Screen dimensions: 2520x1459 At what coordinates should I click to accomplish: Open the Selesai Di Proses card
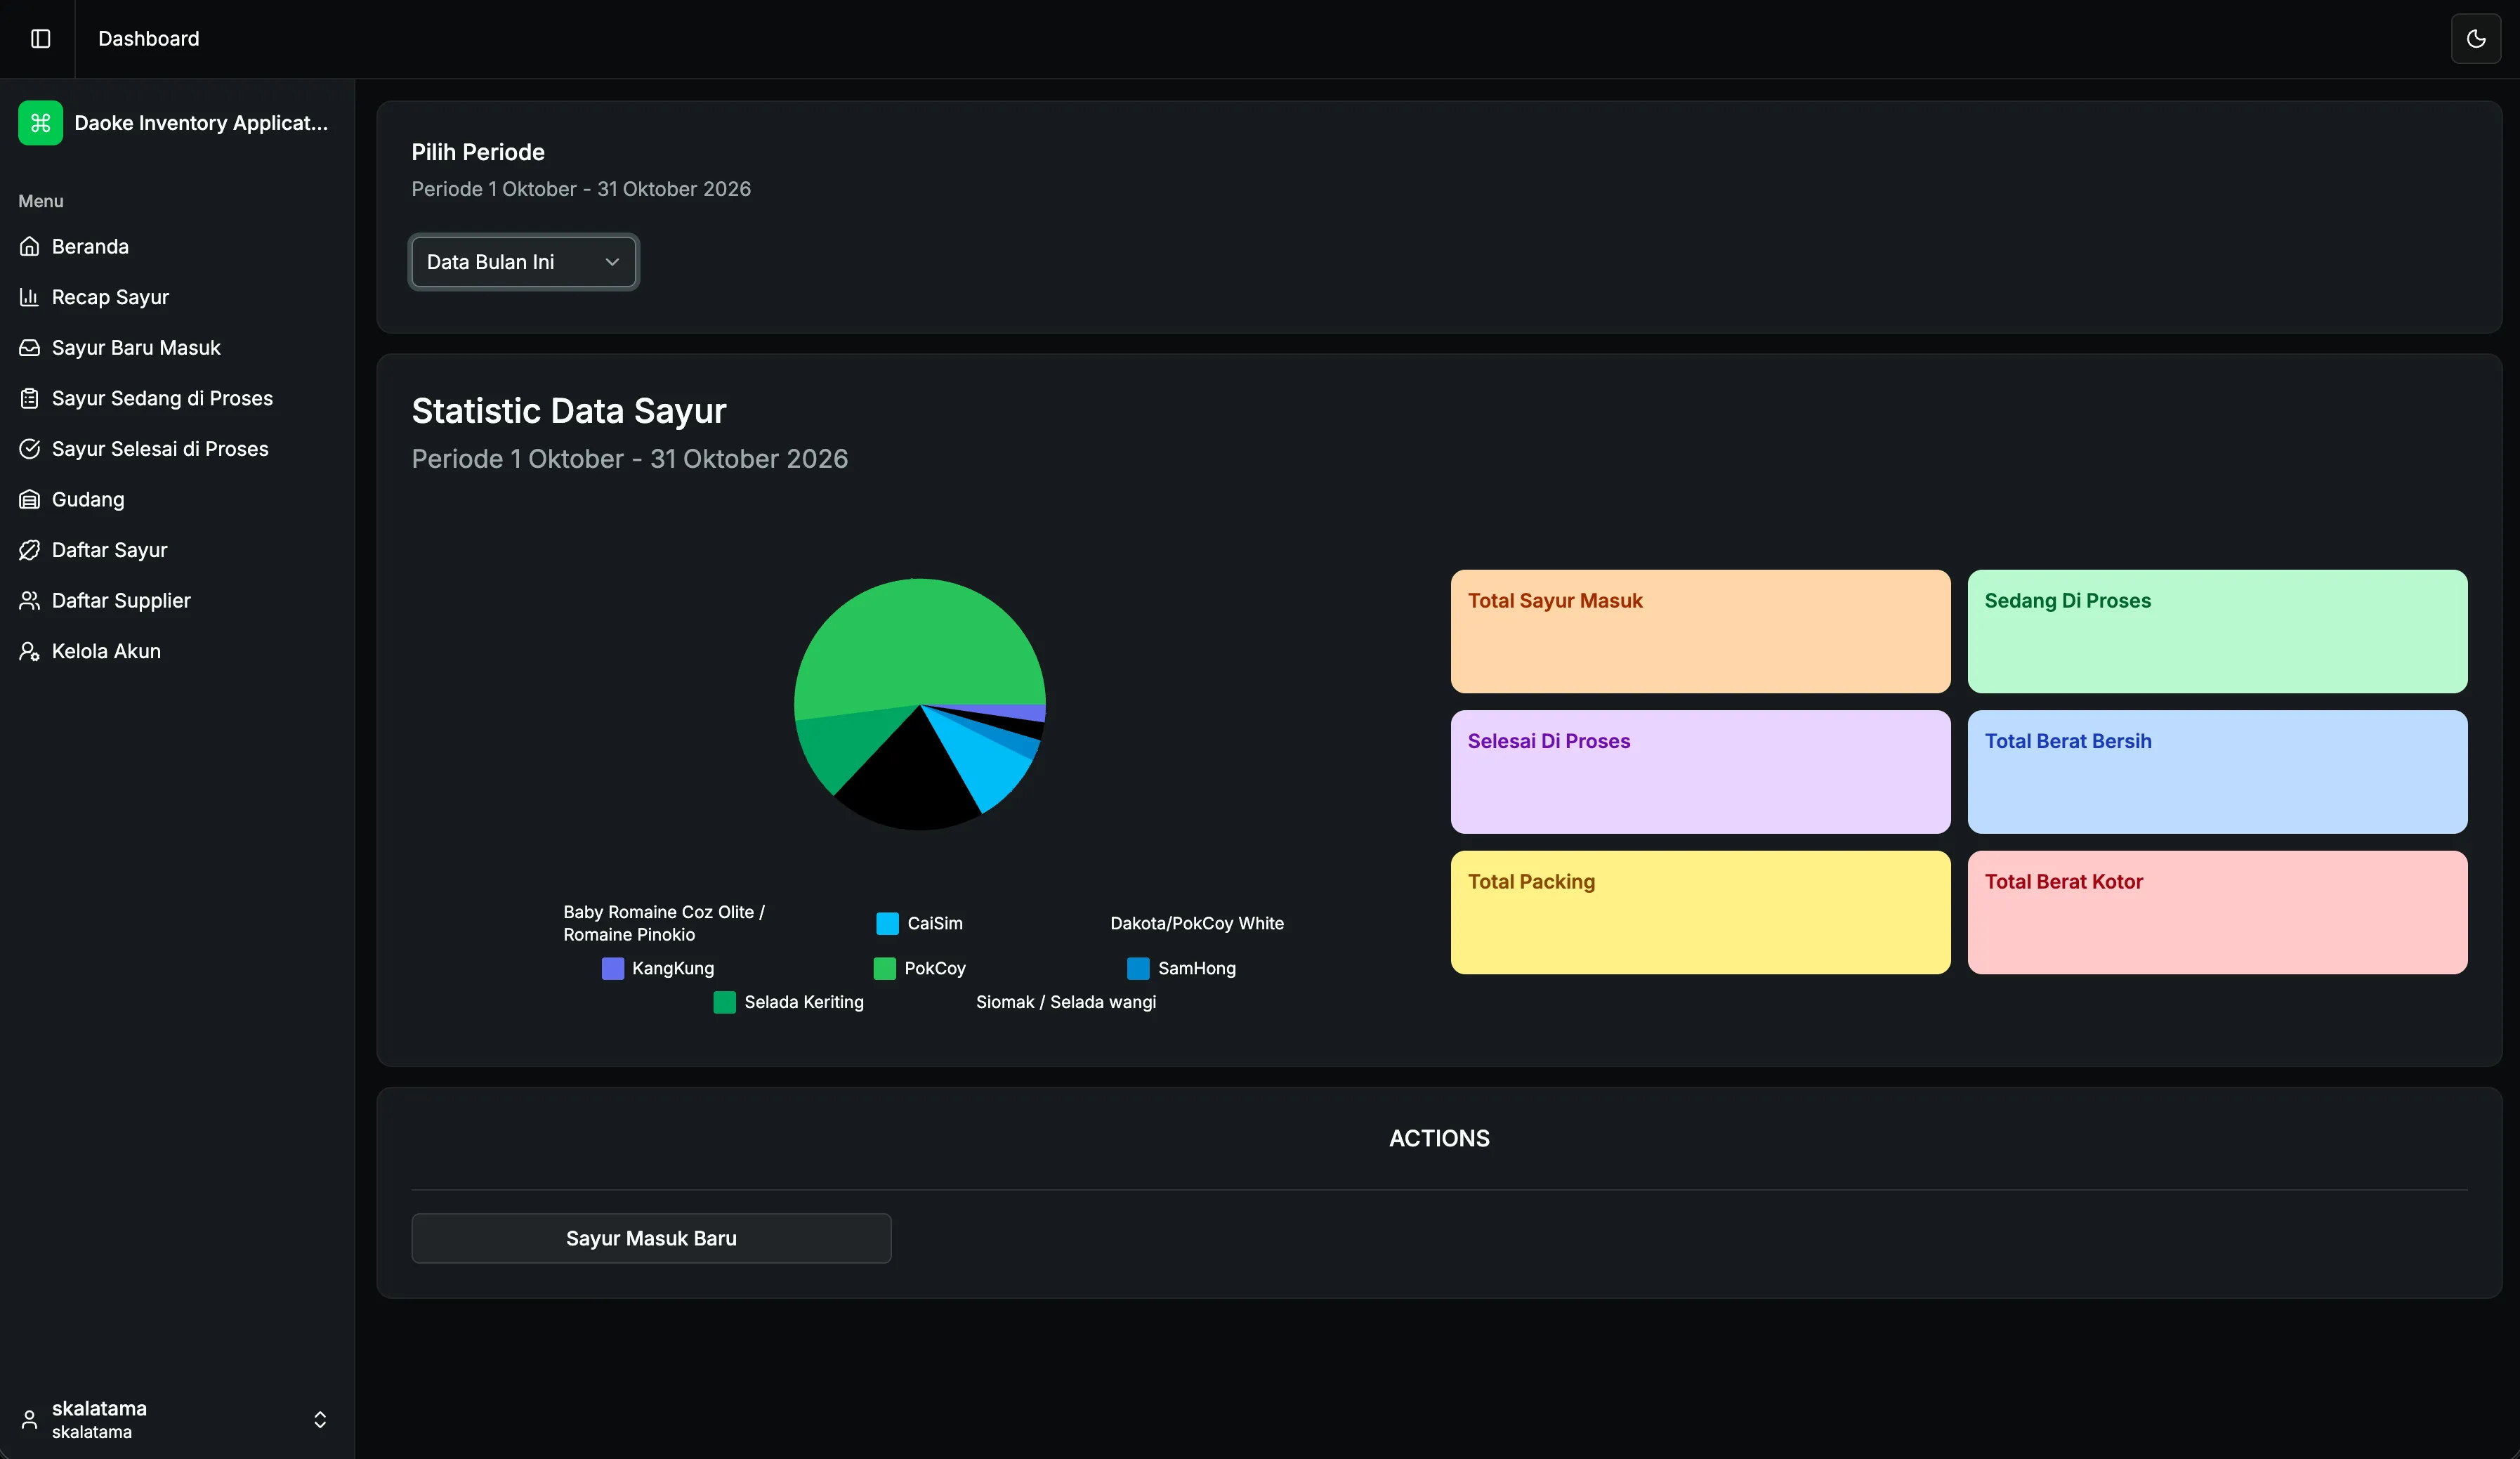click(x=1700, y=772)
